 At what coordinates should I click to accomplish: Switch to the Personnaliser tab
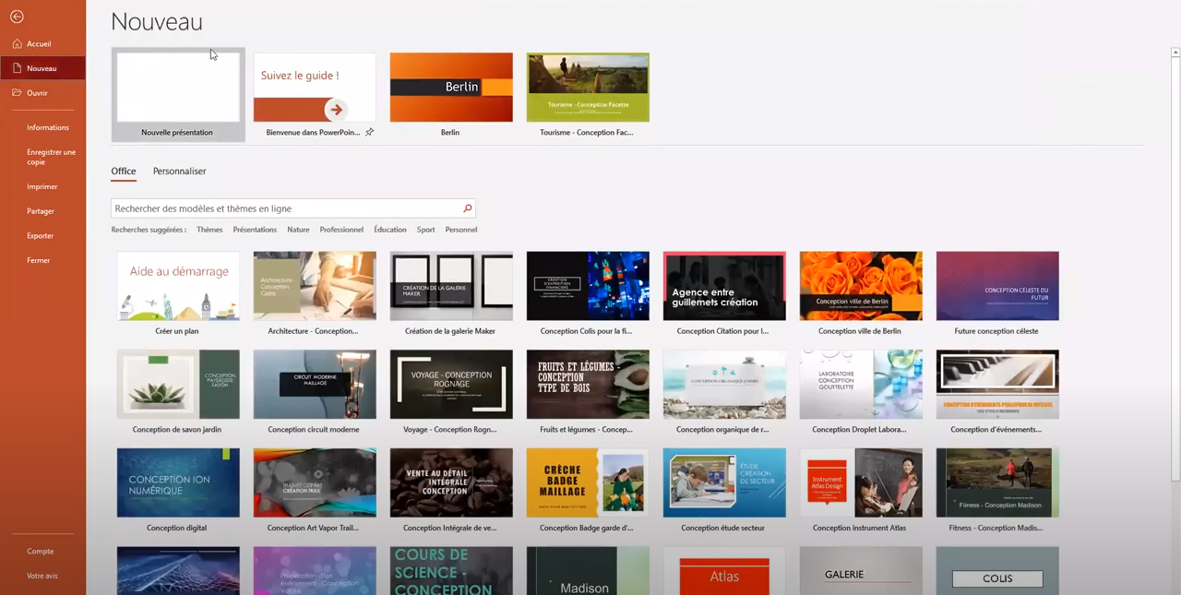pyautogui.click(x=180, y=172)
